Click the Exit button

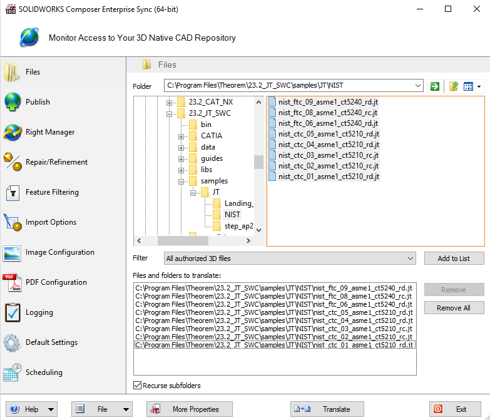[455, 409]
